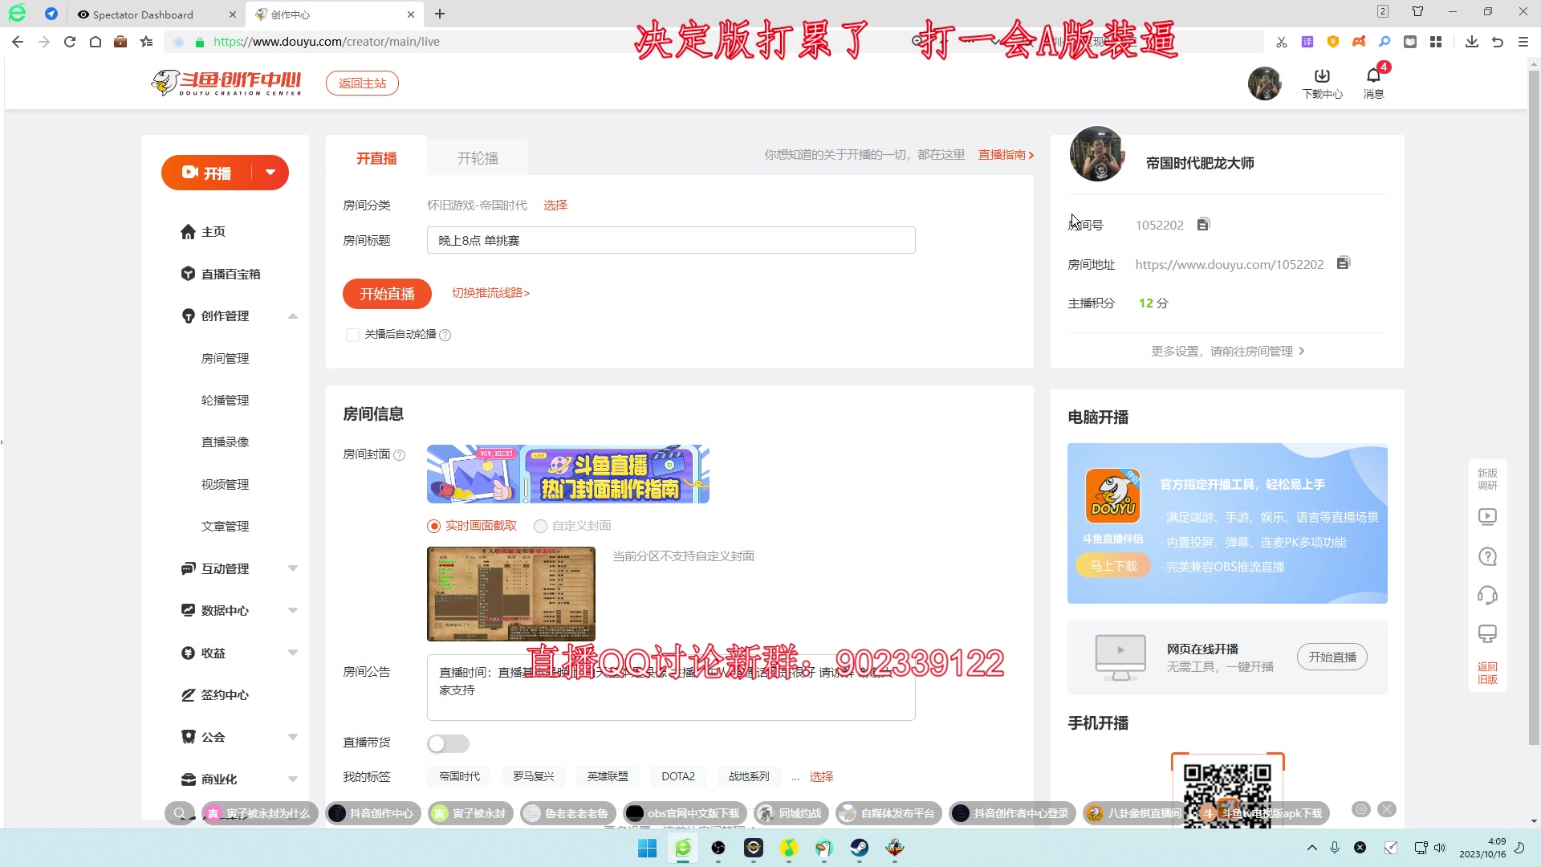Go to browser home page
This screenshot has height=867, width=1541.
pyautogui.click(x=95, y=42)
